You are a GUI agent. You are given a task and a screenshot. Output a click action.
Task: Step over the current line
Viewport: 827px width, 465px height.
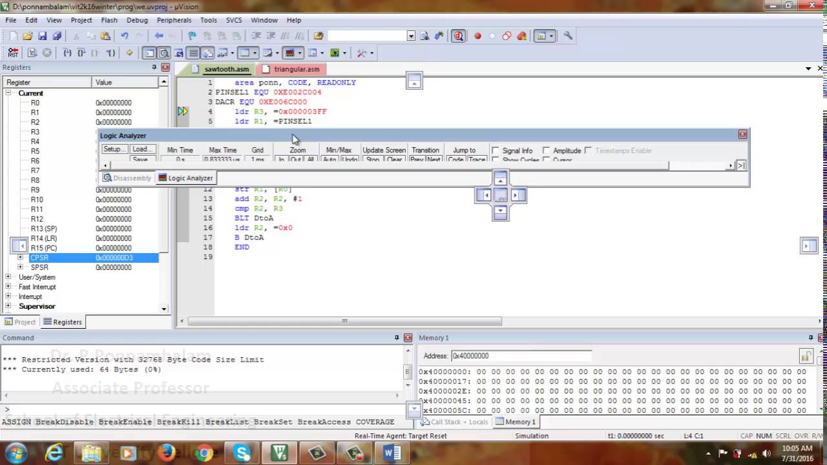click(81, 53)
